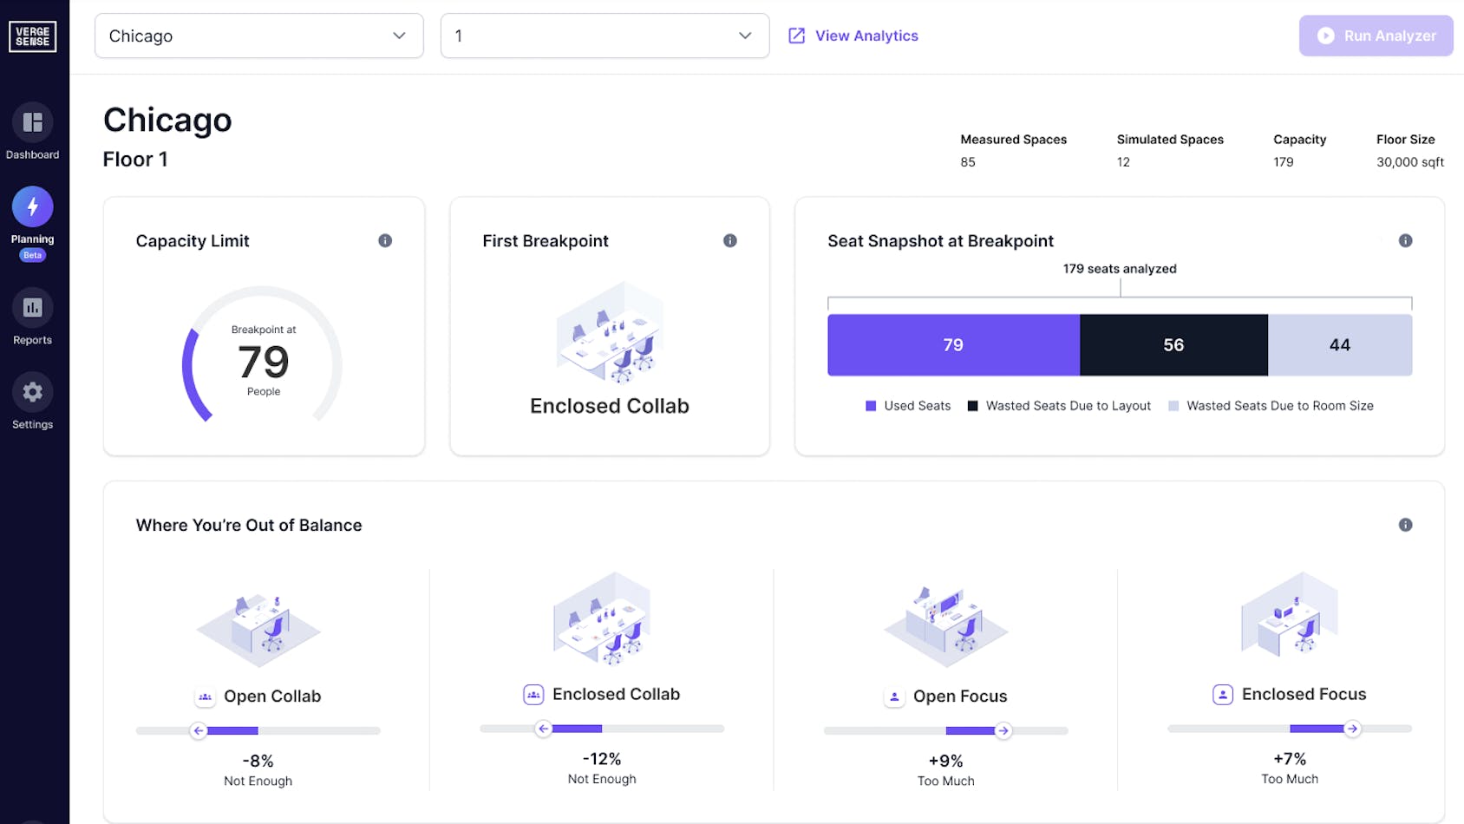Click the VergeSense logo
This screenshot has height=824, width=1464.
[33, 36]
